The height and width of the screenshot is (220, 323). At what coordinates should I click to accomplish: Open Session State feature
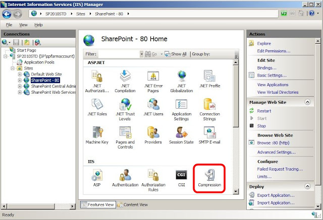pos(182,135)
